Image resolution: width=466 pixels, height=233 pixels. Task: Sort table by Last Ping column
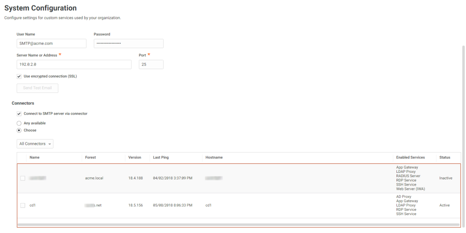tap(161, 158)
